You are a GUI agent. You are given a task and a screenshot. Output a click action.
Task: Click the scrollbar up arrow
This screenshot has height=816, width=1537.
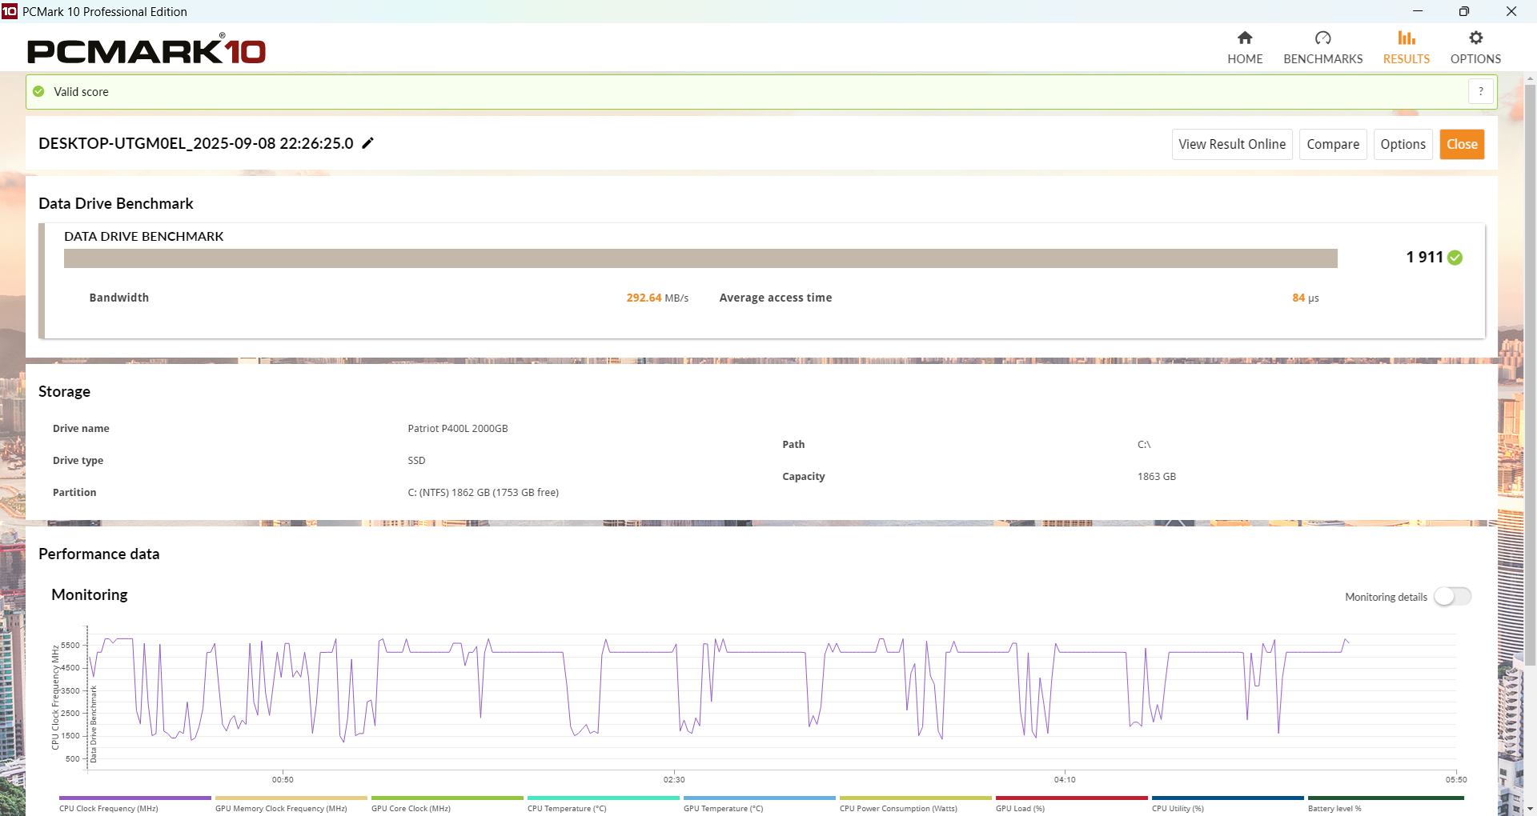pyautogui.click(x=1530, y=79)
